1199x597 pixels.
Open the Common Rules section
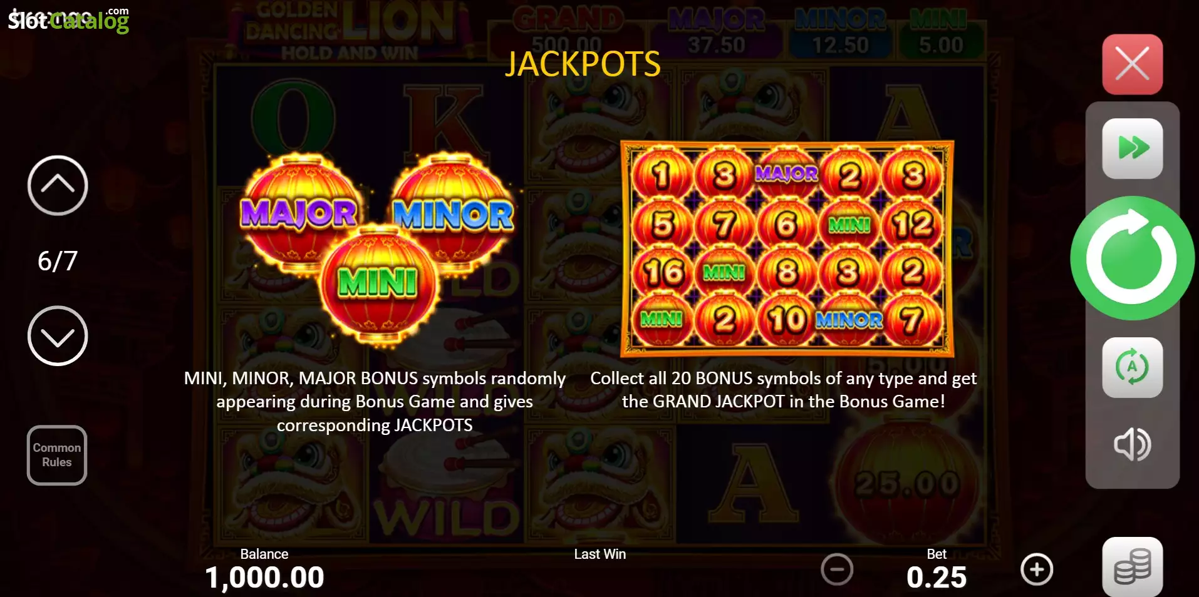[57, 455]
